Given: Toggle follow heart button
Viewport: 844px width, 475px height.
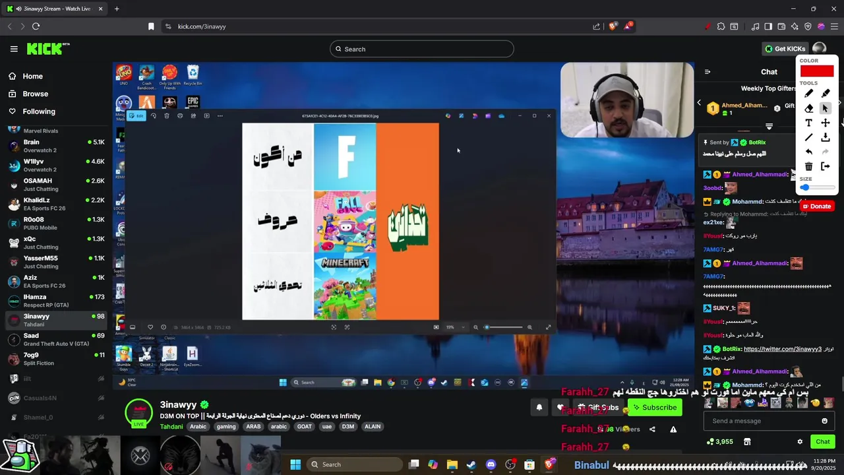Looking at the screenshot, I should click(x=560, y=408).
